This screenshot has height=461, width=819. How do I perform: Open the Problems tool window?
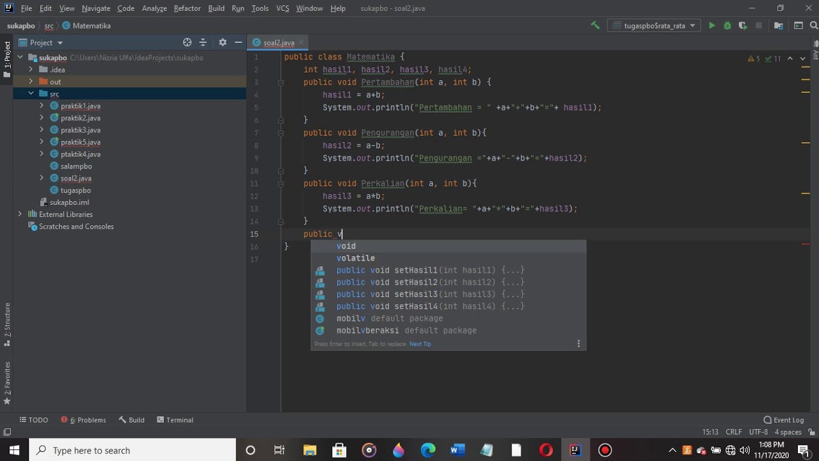[83, 420]
